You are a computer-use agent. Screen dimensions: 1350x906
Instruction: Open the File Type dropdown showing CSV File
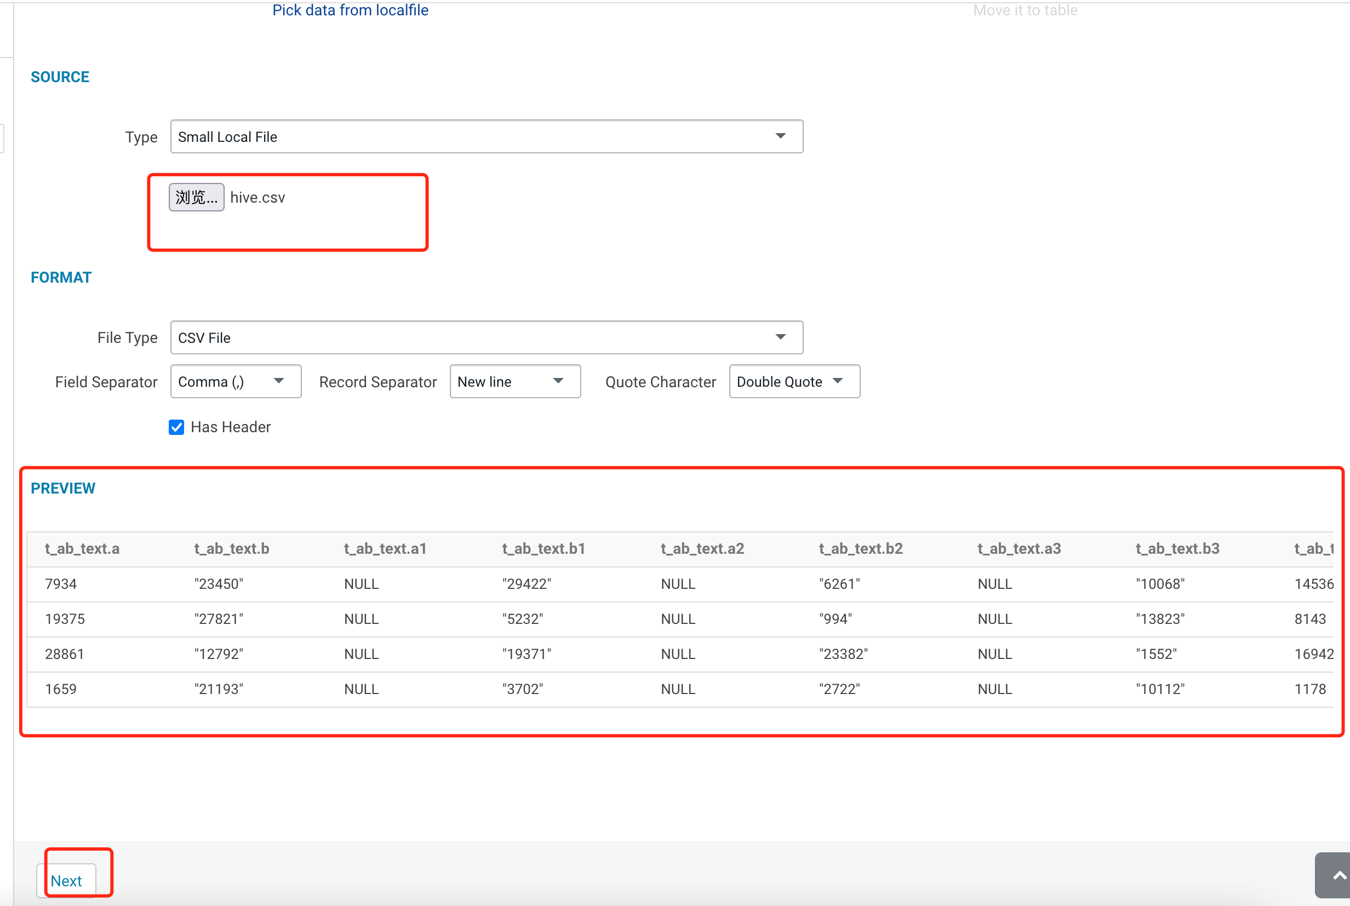tap(487, 337)
